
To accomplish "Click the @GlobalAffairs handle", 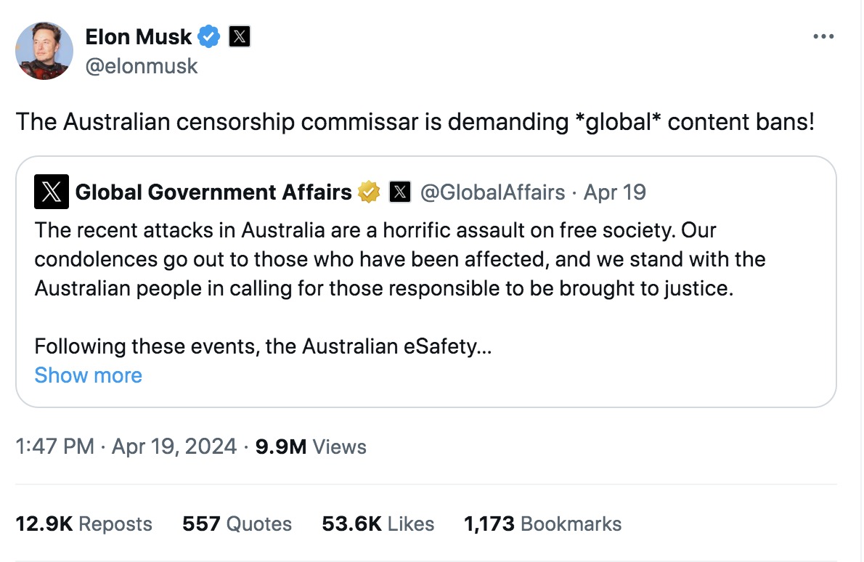I will click(x=493, y=192).
